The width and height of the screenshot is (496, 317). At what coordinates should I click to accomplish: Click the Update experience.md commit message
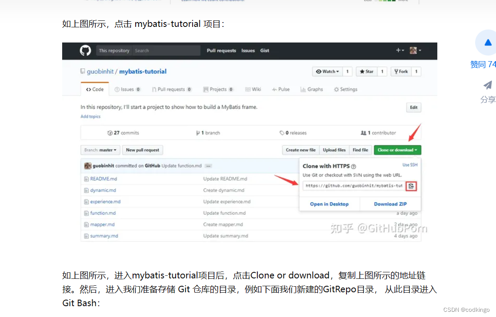pyautogui.click(x=227, y=202)
